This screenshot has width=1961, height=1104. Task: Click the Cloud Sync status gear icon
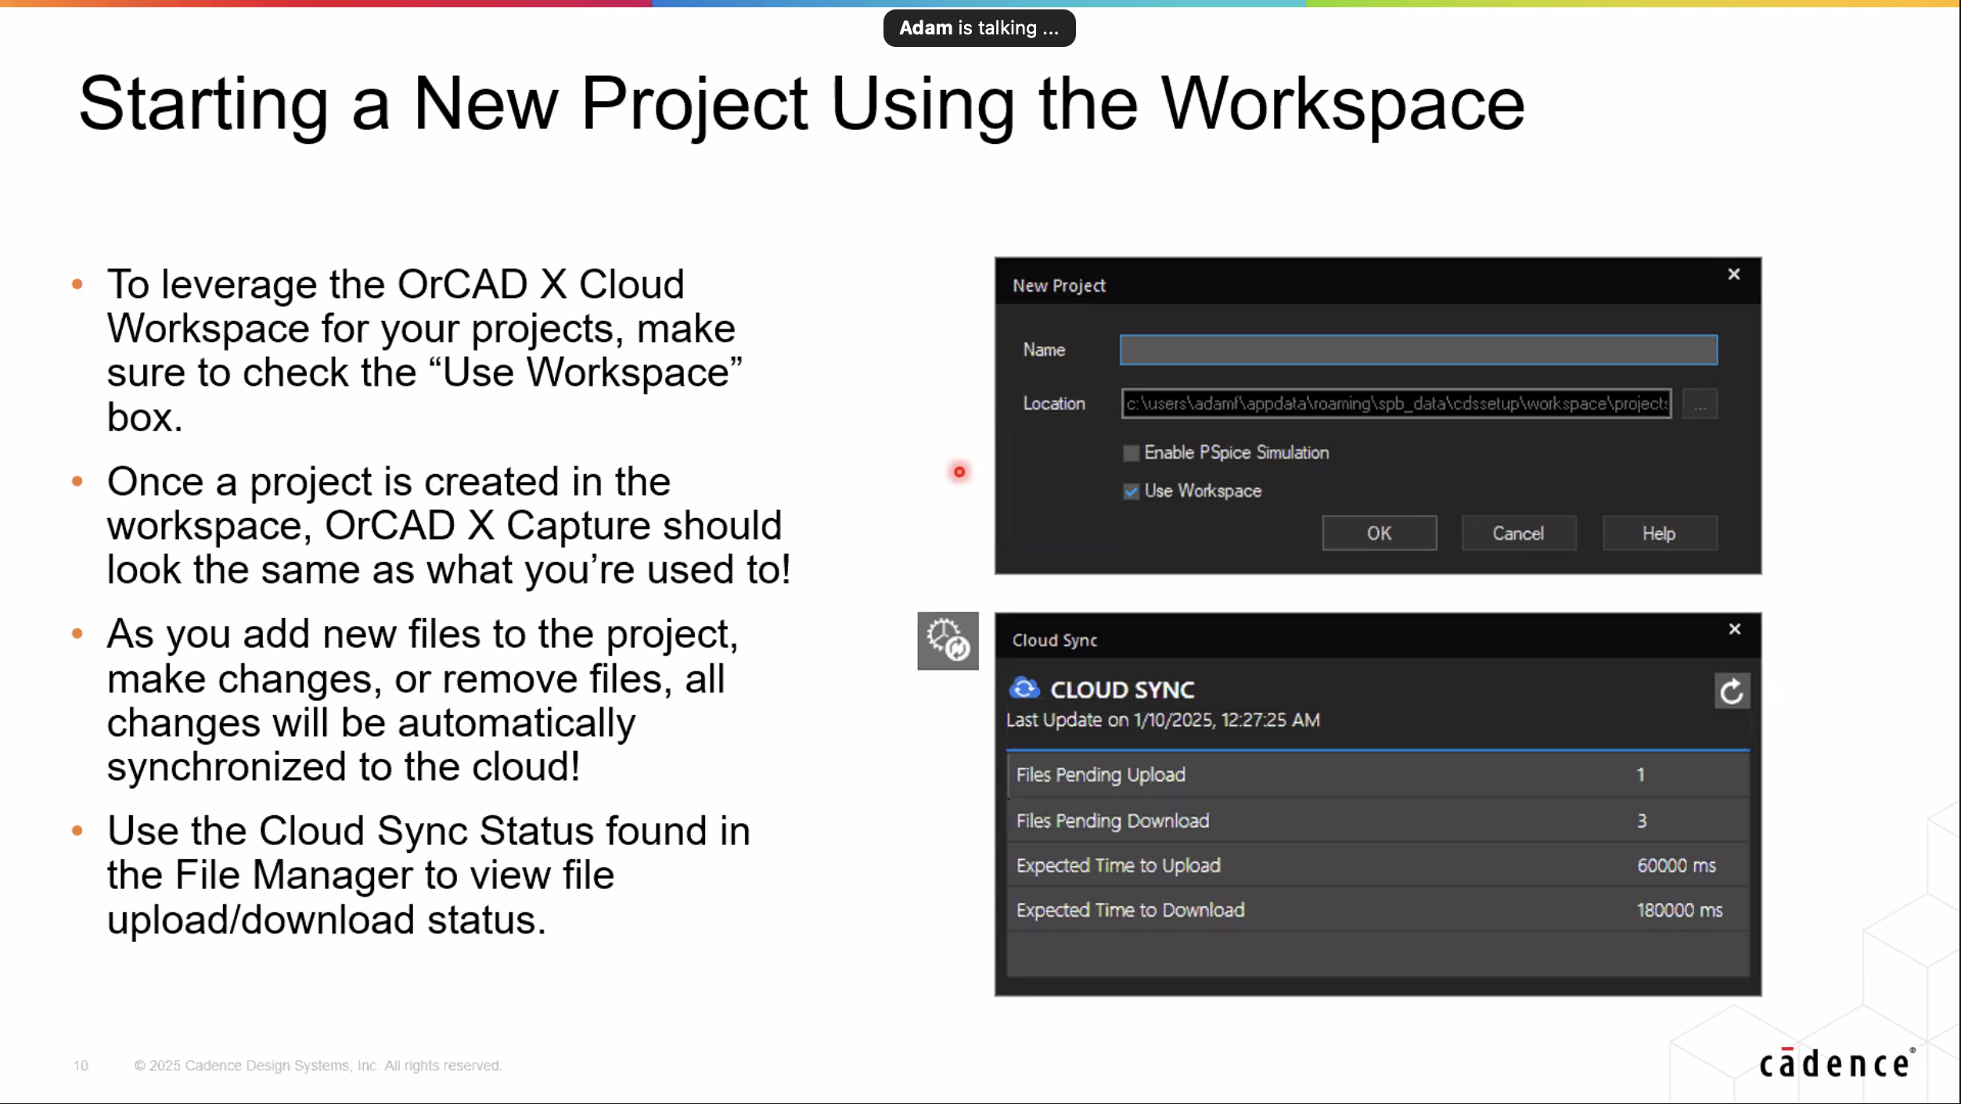(948, 641)
